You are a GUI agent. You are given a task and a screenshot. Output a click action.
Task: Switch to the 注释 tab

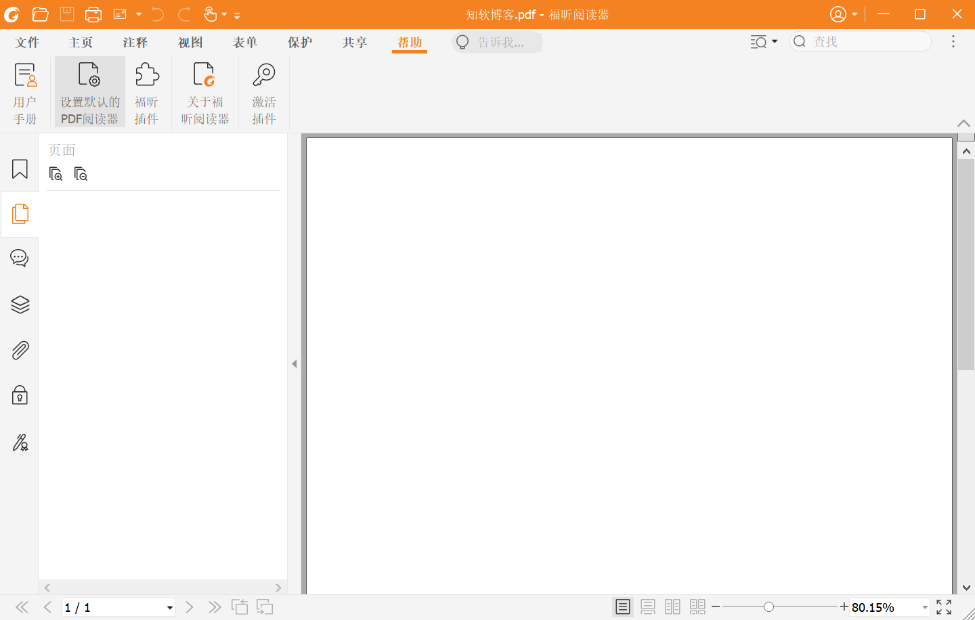(135, 43)
